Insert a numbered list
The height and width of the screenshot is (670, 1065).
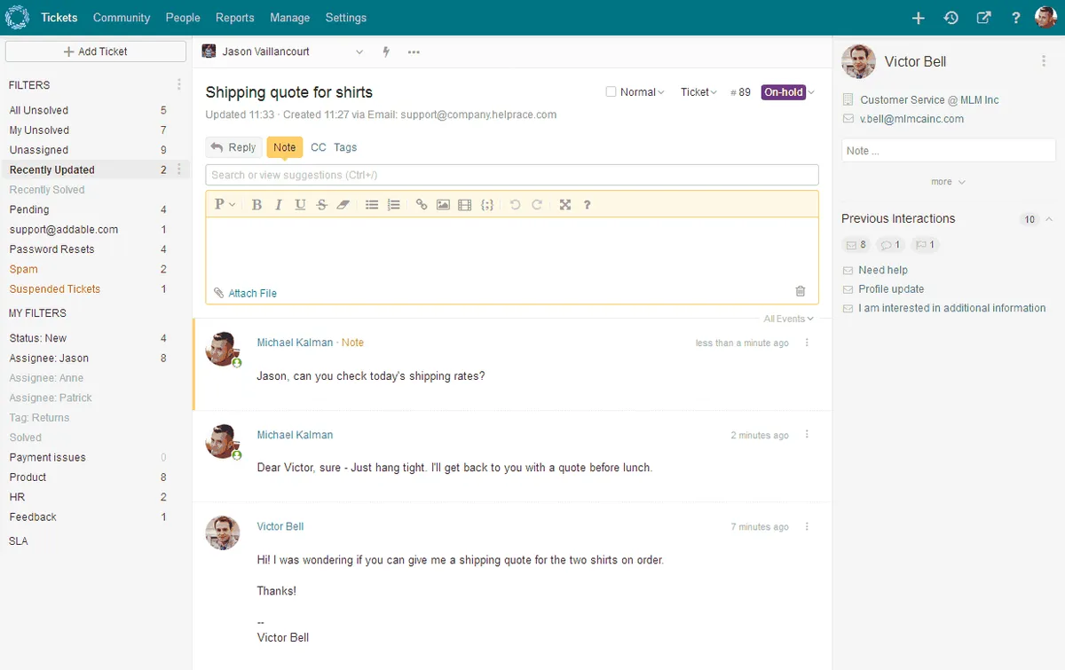click(x=394, y=205)
